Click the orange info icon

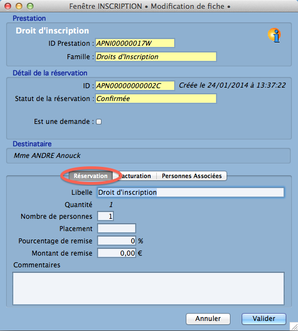tap(275, 35)
